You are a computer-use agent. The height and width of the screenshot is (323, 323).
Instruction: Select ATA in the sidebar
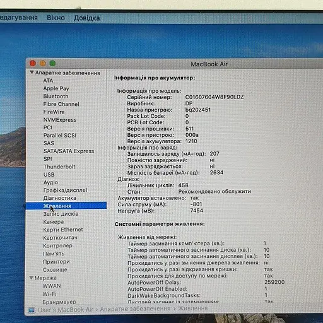(48, 81)
